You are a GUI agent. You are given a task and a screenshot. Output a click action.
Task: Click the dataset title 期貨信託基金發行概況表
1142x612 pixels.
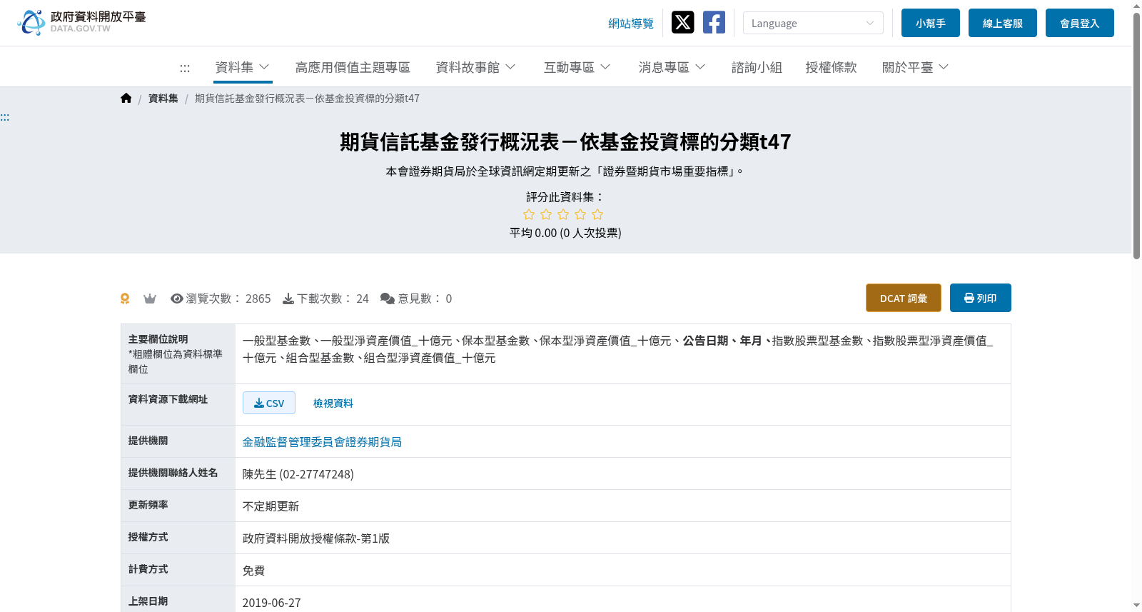pyautogui.click(x=565, y=142)
